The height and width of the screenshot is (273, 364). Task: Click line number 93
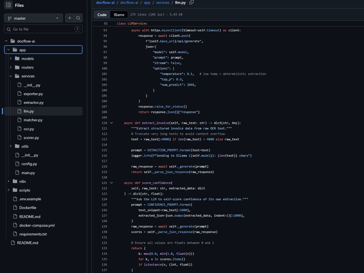click(x=105, y=30)
